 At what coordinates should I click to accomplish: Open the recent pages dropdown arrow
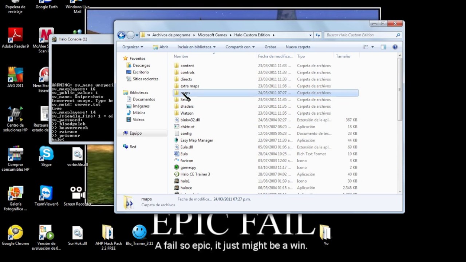coord(137,35)
